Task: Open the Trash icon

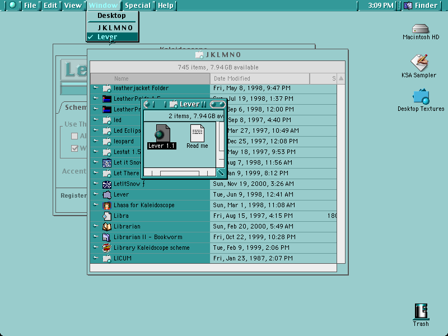Action: pos(421,311)
